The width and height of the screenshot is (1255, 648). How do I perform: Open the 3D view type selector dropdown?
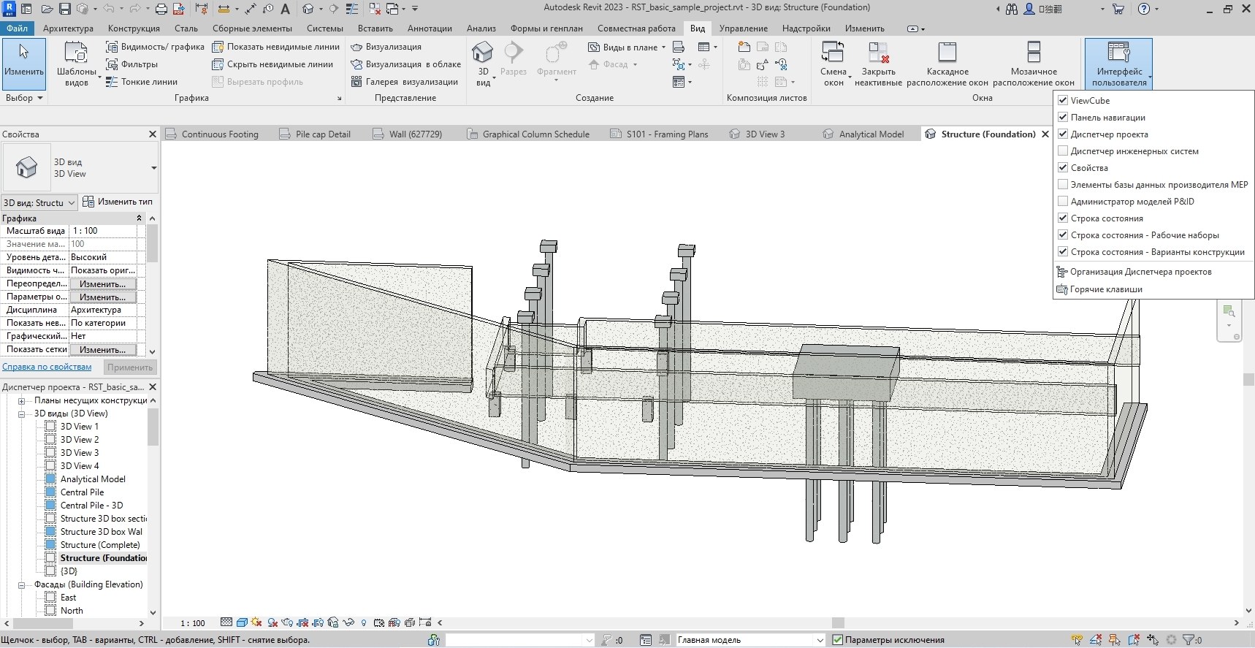coord(153,168)
